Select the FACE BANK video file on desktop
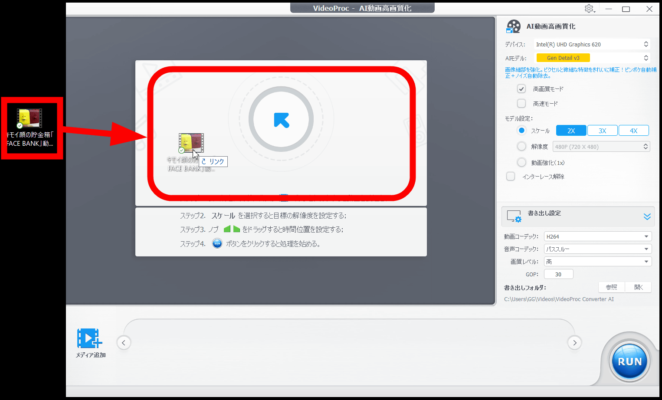662x400 pixels. tap(29, 128)
